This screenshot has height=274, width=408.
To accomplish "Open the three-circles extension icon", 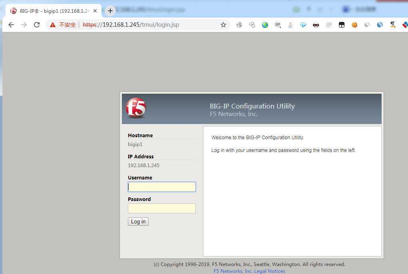I will pyautogui.click(x=252, y=25).
